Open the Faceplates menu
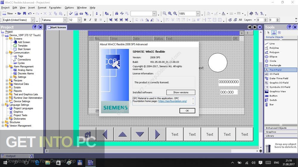Image resolution: width=298 pixels, height=167 pixels. (55, 8)
